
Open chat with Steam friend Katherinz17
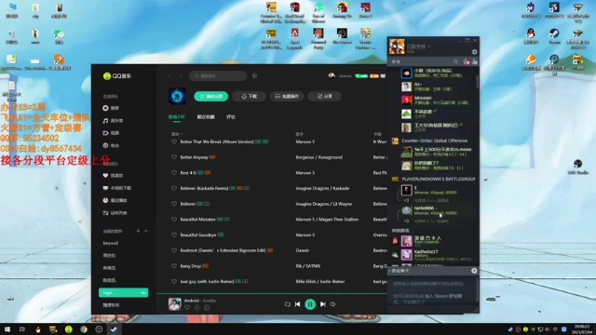433,254
